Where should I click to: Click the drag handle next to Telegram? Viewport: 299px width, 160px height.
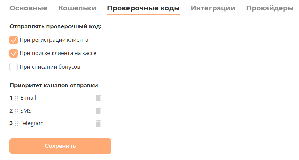click(17, 124)
